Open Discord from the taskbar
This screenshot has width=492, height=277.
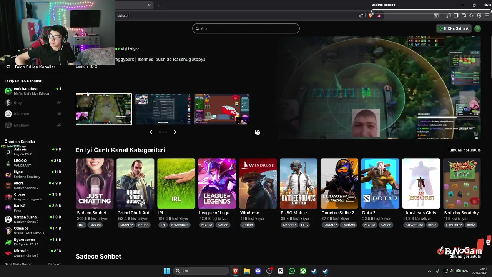(258, 271)
